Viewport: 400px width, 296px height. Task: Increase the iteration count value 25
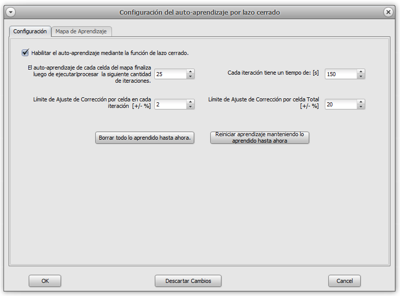190,72
